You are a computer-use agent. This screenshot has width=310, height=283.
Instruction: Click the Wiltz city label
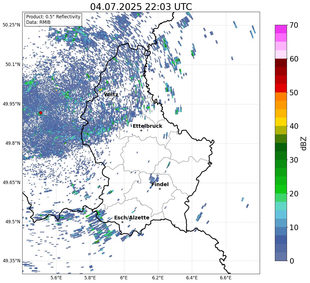111,95
